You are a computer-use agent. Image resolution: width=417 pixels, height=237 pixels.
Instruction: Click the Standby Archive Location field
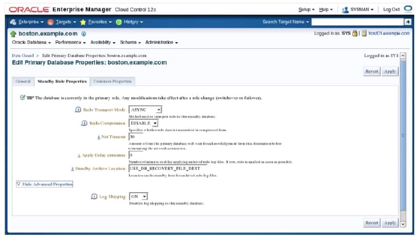click(168, 169)
